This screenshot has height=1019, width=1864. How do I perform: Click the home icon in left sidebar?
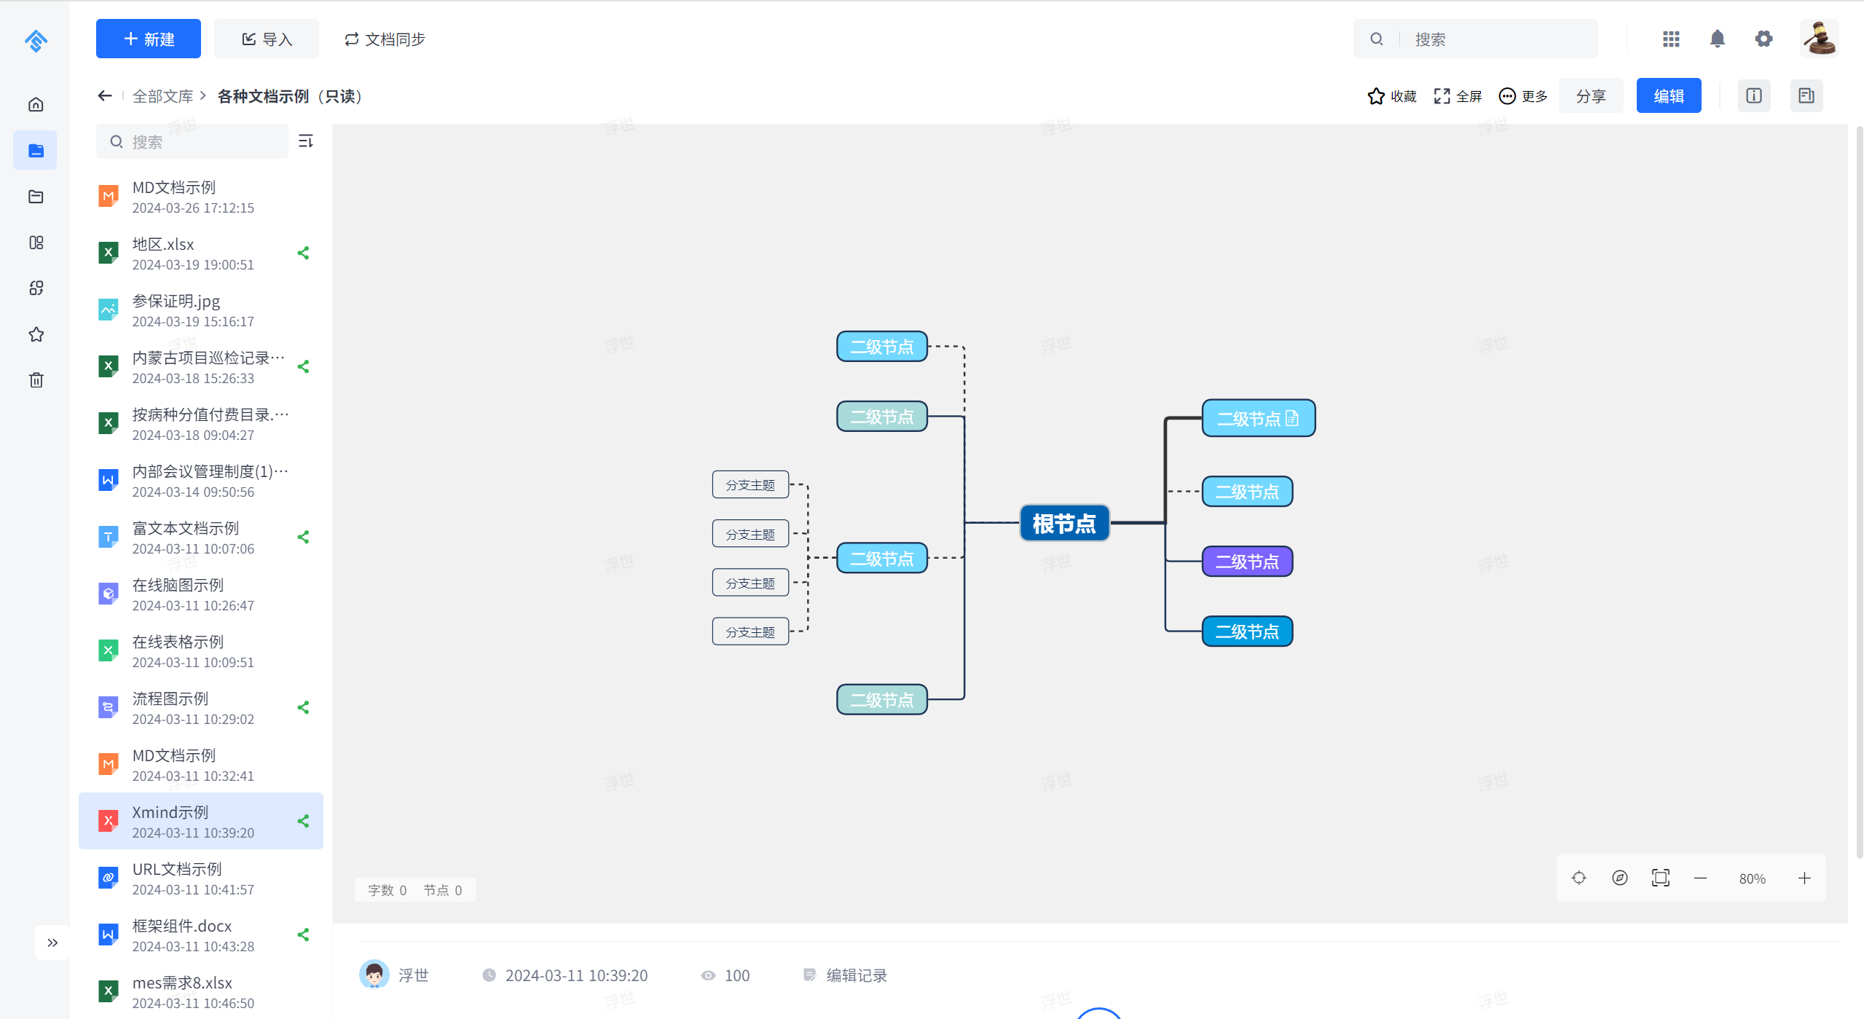pos(36,104)
